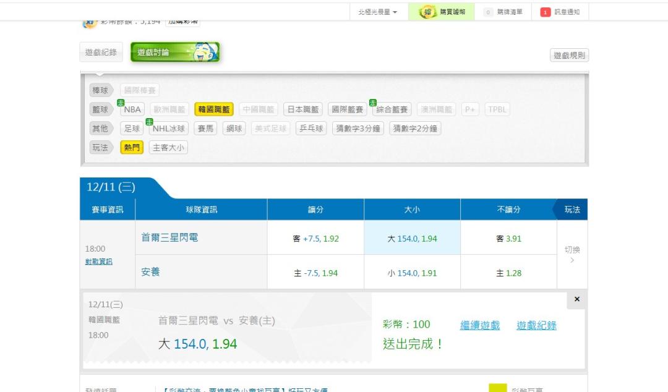Image resolution: width=668 pixels, height=392 pixels.
Task: Click the 12/11 (三) date tab
Action: point(111,187)
